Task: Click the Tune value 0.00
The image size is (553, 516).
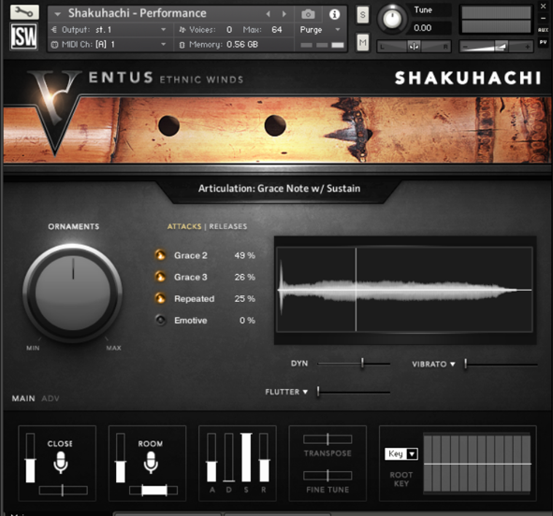Action: 423,28
